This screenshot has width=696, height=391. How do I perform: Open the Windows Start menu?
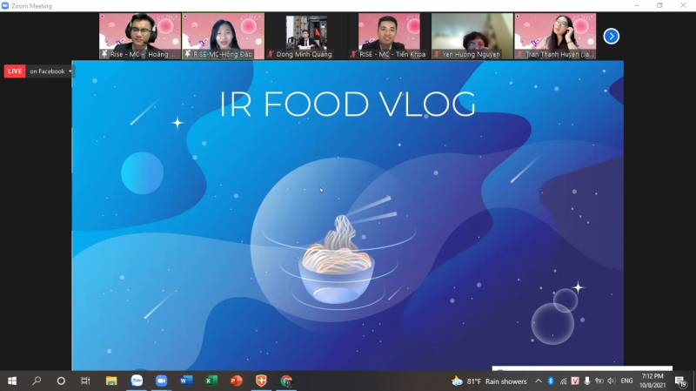12,381
